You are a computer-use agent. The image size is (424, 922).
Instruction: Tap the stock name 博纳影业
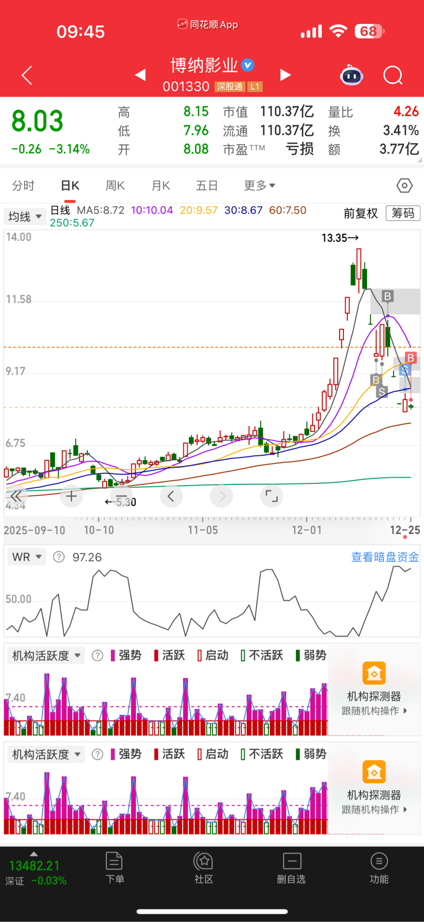click(x=204, y=65)
